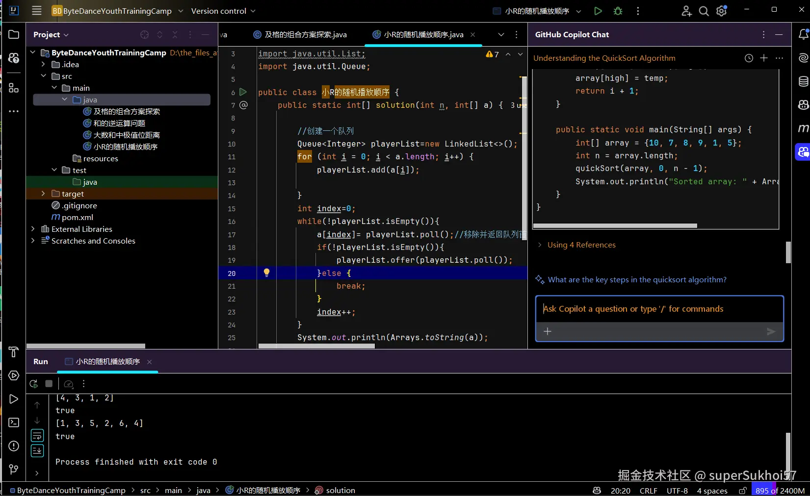Open the Git tool window icon
Screen dimensions: 810x496
pyautogui.click(x=14, y=470)
